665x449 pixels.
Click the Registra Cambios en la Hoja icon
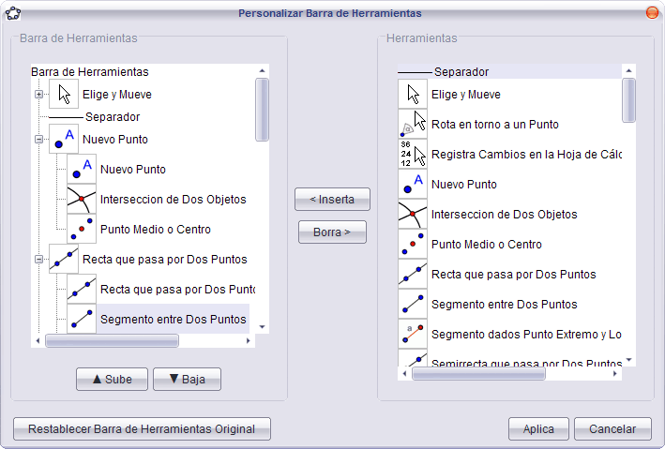413,155
